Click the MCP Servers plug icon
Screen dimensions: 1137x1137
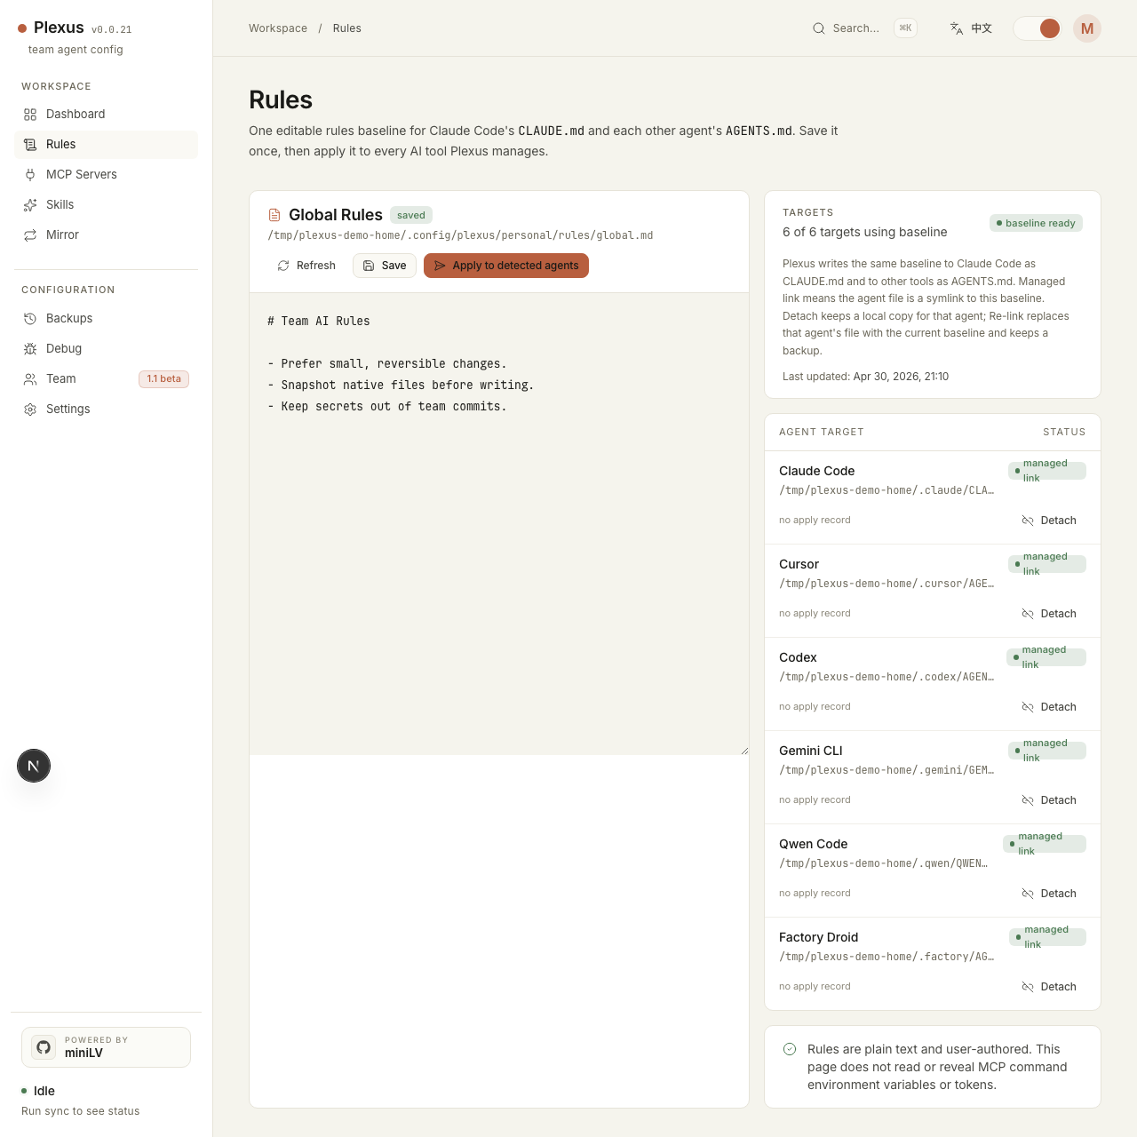pos(30,175)
